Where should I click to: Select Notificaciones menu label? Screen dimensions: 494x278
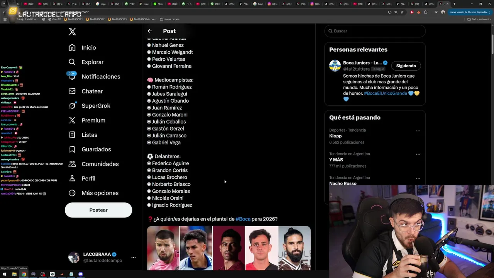pos(101,76)
